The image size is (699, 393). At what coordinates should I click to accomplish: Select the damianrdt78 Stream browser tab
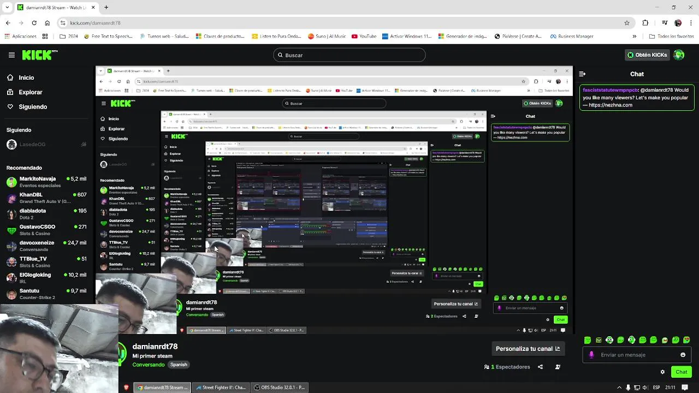pyautogui.click(x=56, y=8)
